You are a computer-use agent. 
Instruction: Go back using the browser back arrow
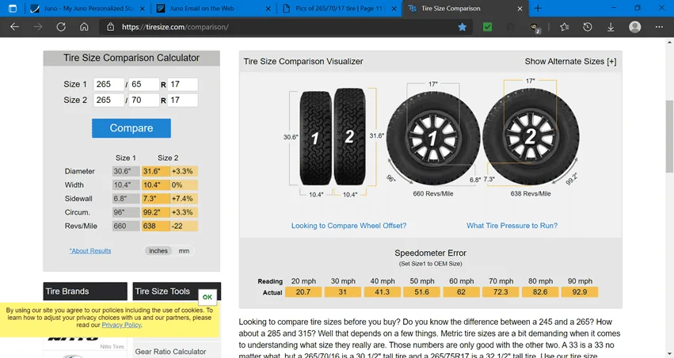(x=14, y=27)
